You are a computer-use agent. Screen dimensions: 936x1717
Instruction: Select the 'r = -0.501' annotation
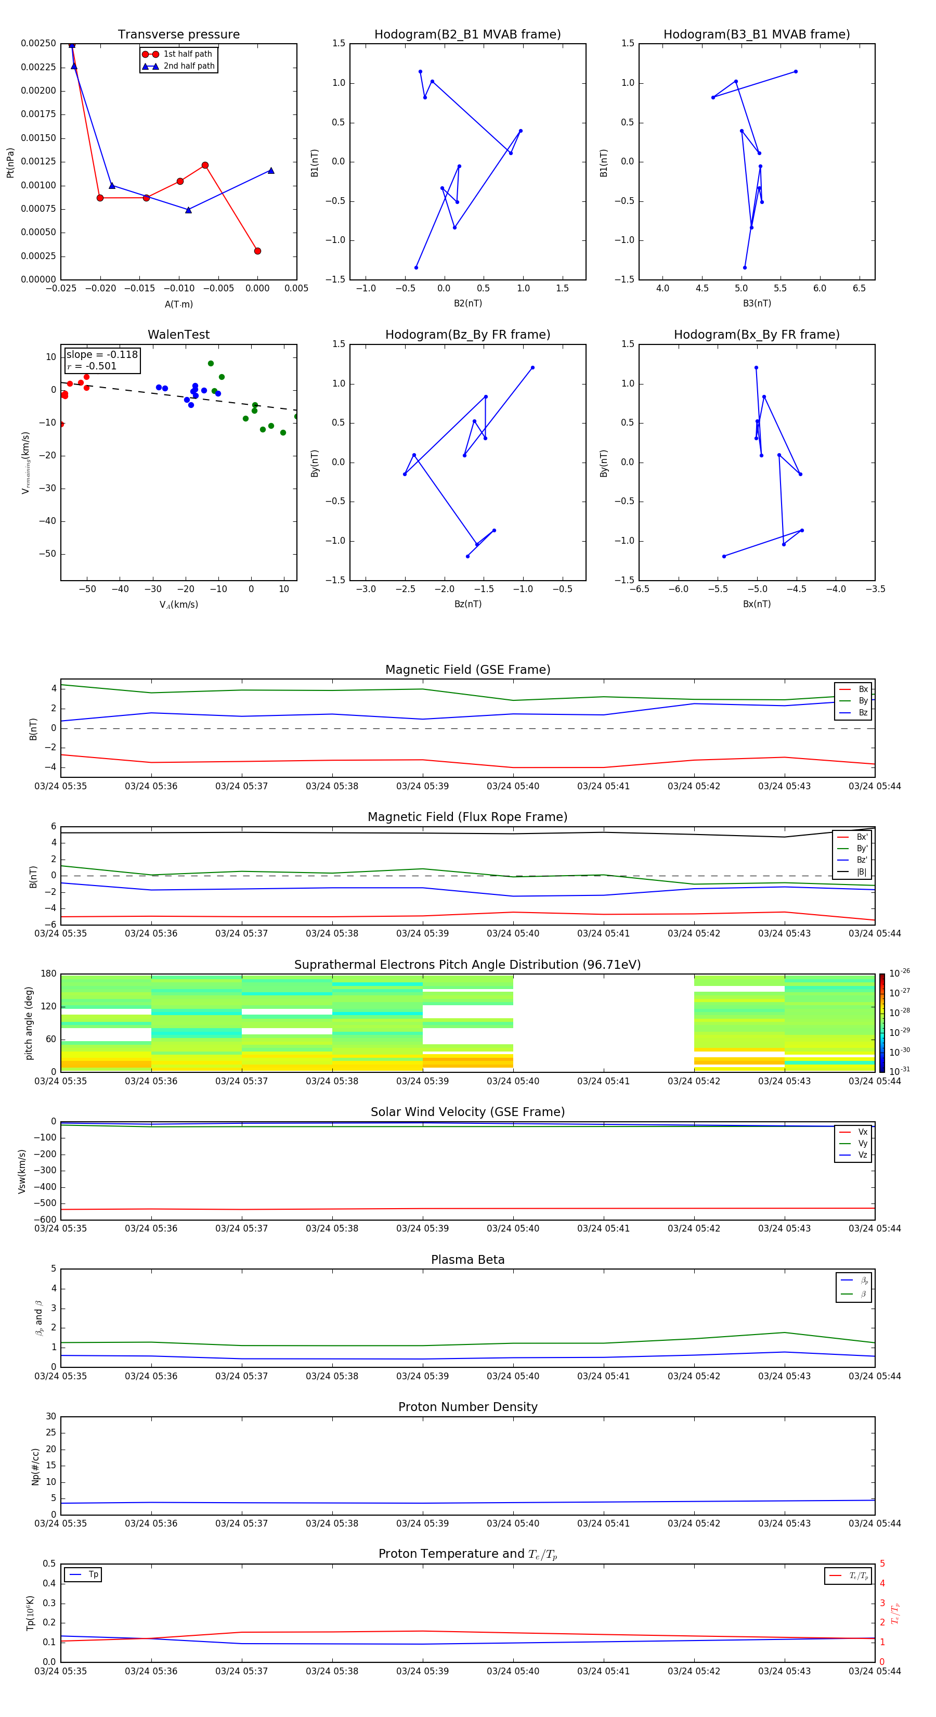tap(92, 366)
